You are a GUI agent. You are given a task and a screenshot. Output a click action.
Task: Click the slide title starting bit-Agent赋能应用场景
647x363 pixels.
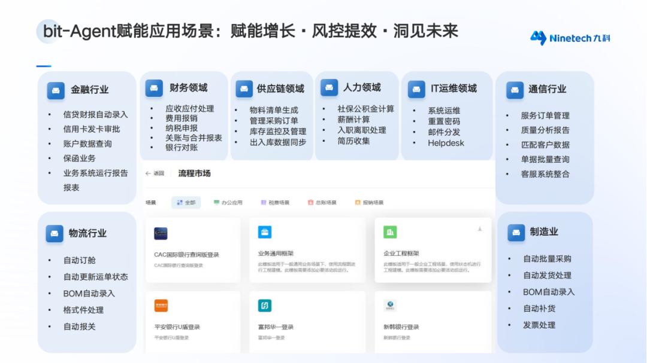coord(250,31)
